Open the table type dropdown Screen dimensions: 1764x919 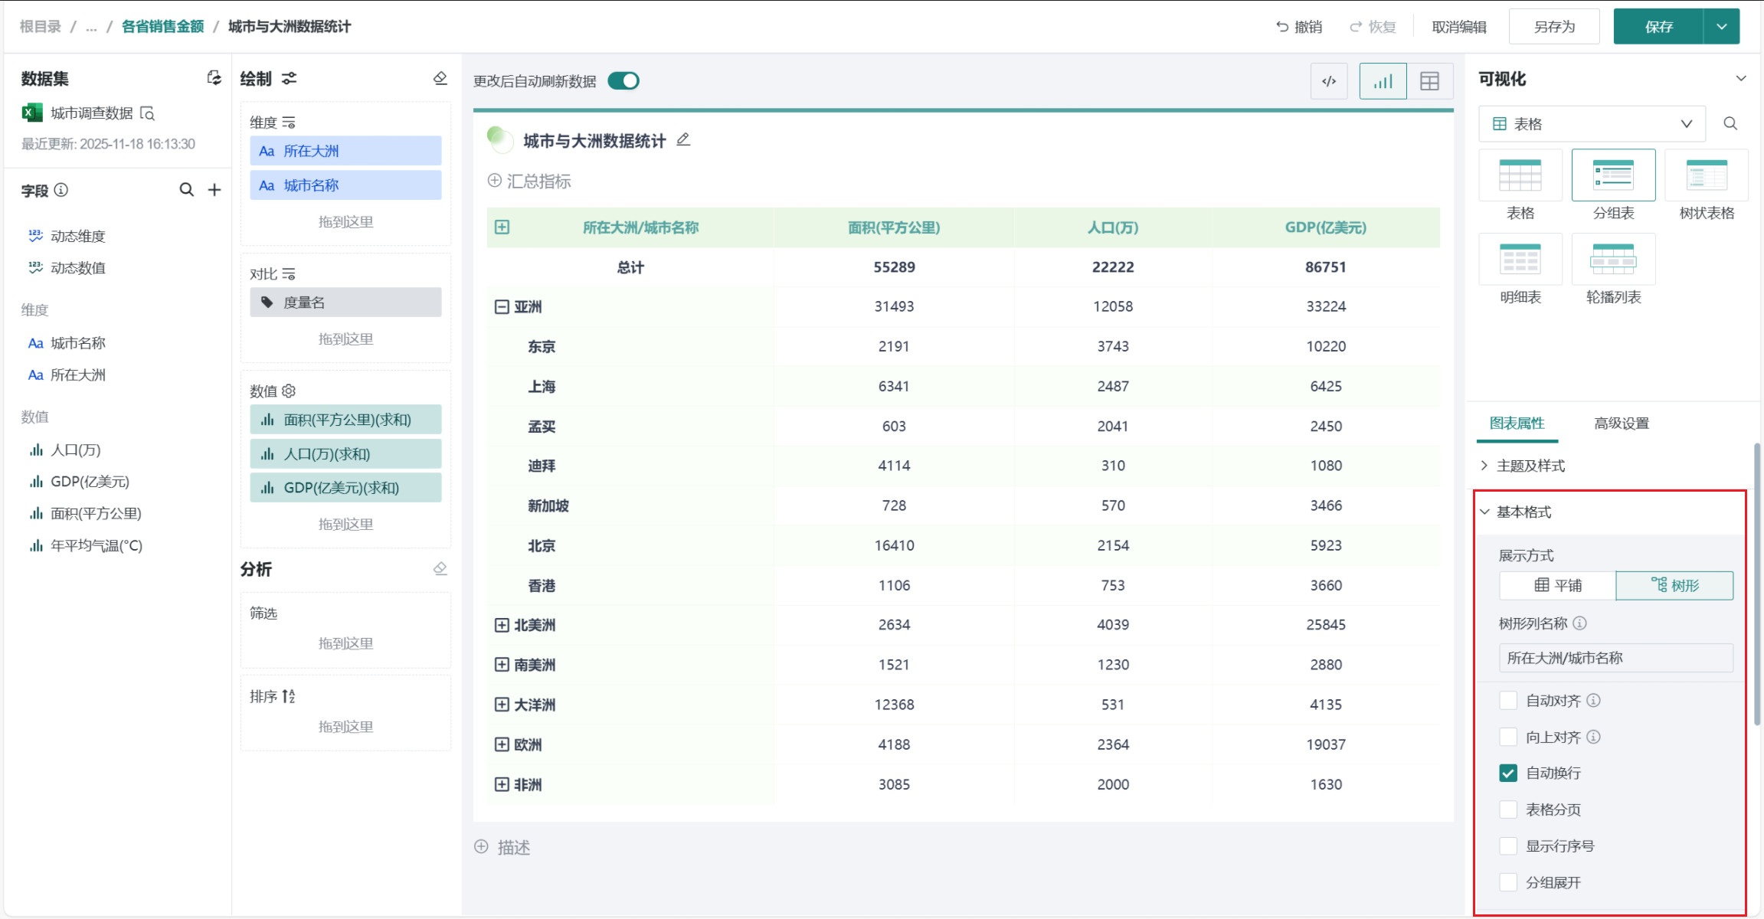[x=1592, y=124]
